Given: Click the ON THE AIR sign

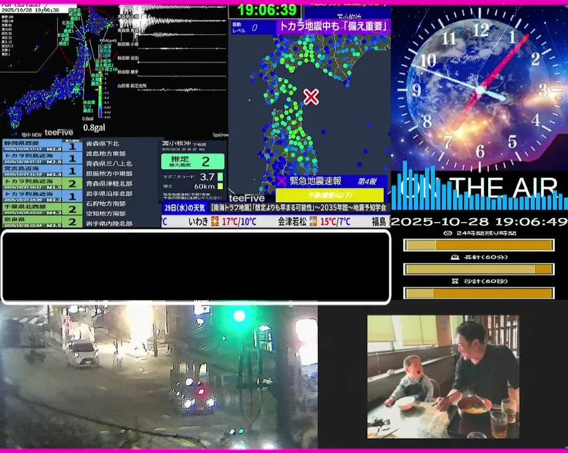Looking at the screenshot, I should click(479, 189).
